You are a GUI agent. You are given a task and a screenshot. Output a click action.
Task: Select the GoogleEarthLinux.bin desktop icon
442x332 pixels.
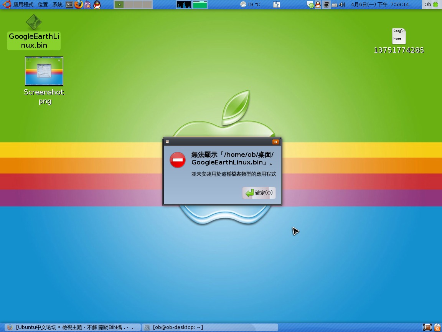[34, 22]
